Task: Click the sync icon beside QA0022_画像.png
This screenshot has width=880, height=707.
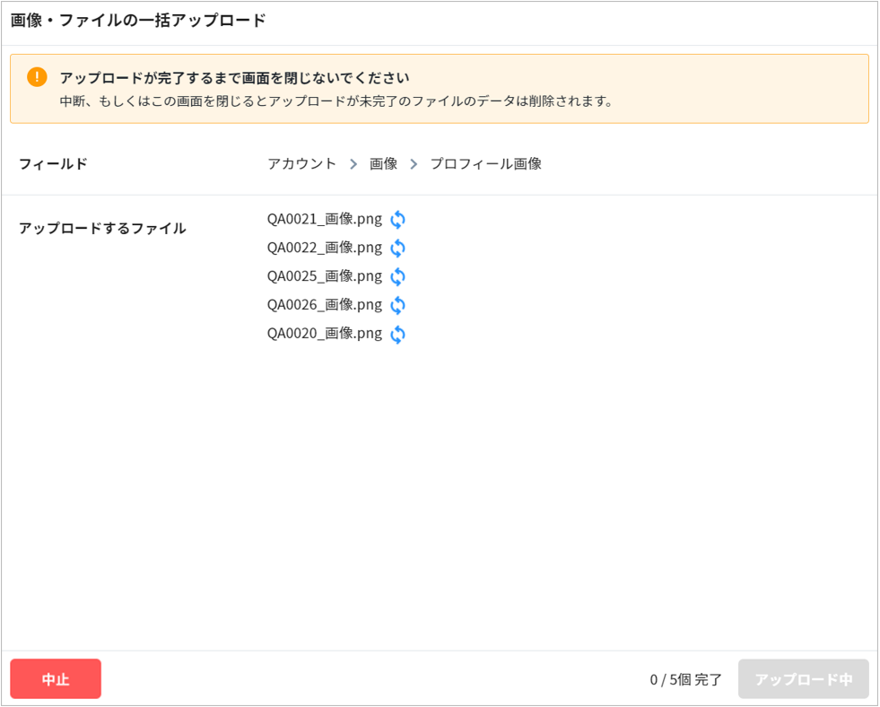Action: pyautogui.click(x=397, y=249)
